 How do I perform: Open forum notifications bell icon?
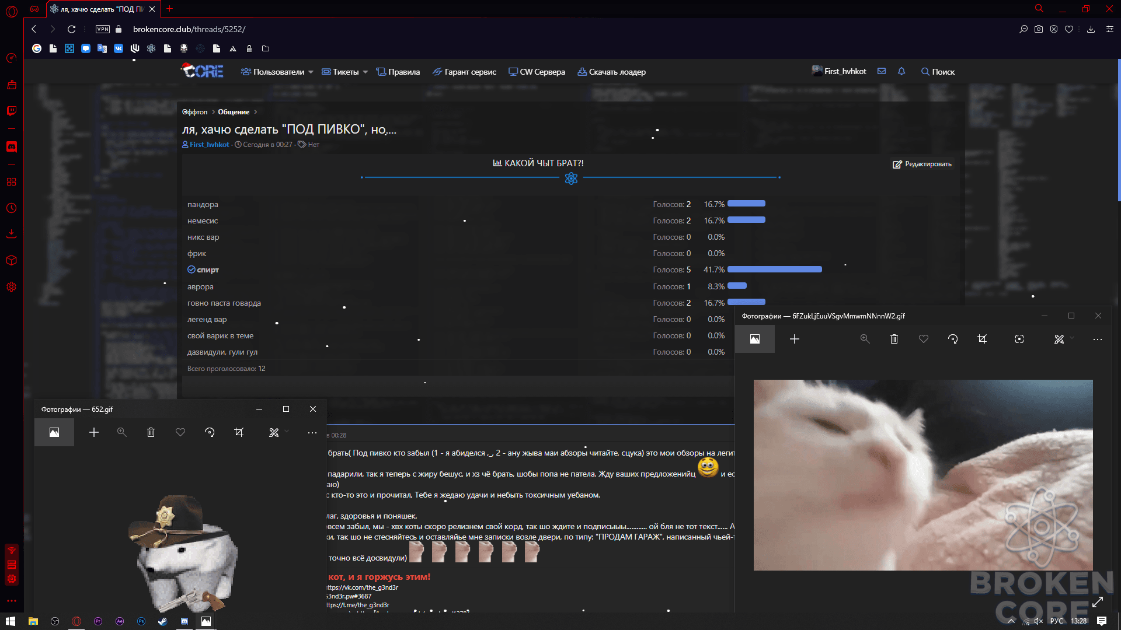click(x=901, y=71)
